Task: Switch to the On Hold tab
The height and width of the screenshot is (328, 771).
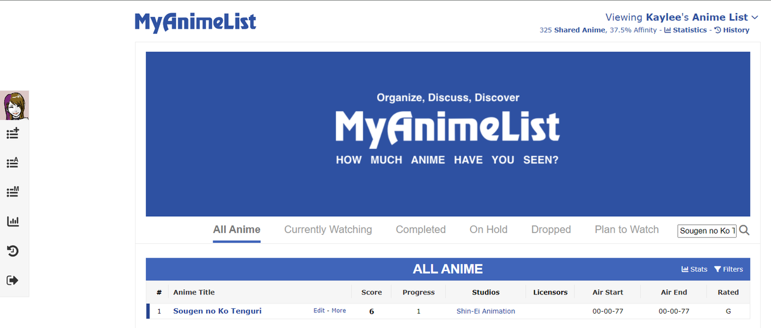Action: click(489, 229)
